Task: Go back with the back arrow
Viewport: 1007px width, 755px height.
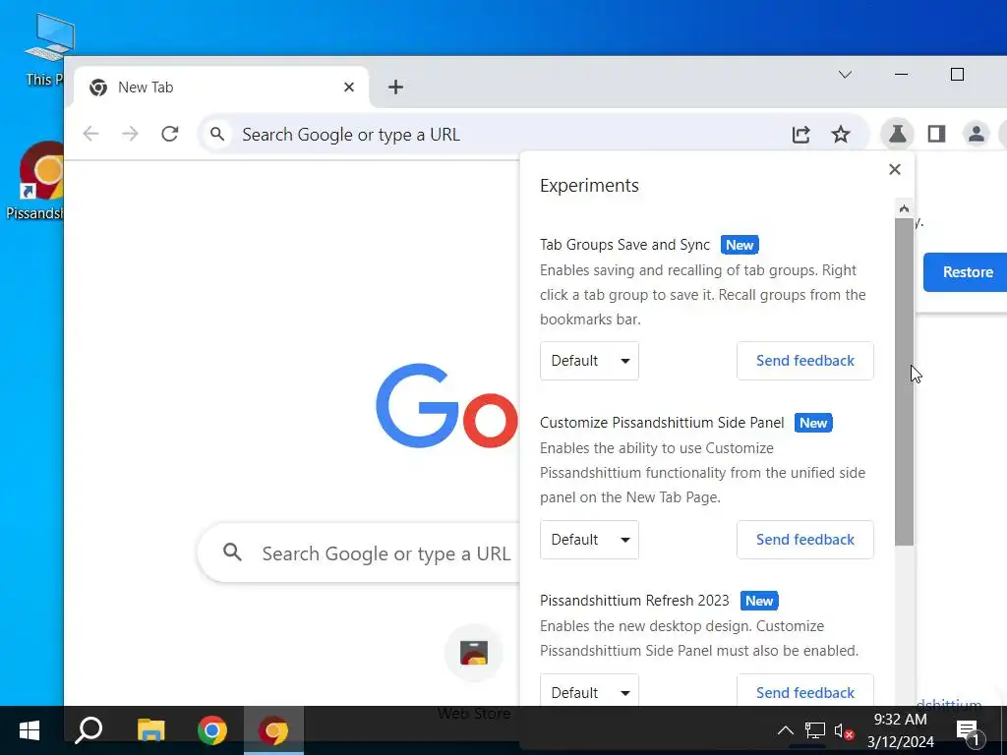Action: point(91,134)
